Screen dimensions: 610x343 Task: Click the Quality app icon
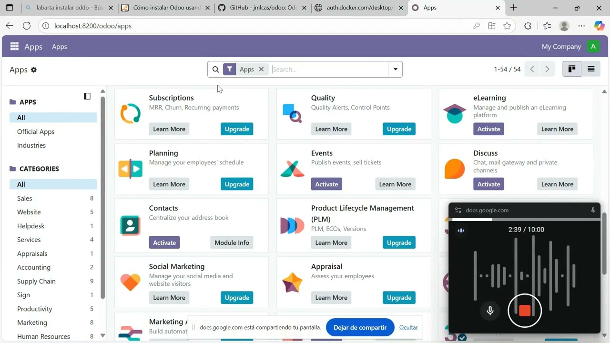tap(292, 113)
